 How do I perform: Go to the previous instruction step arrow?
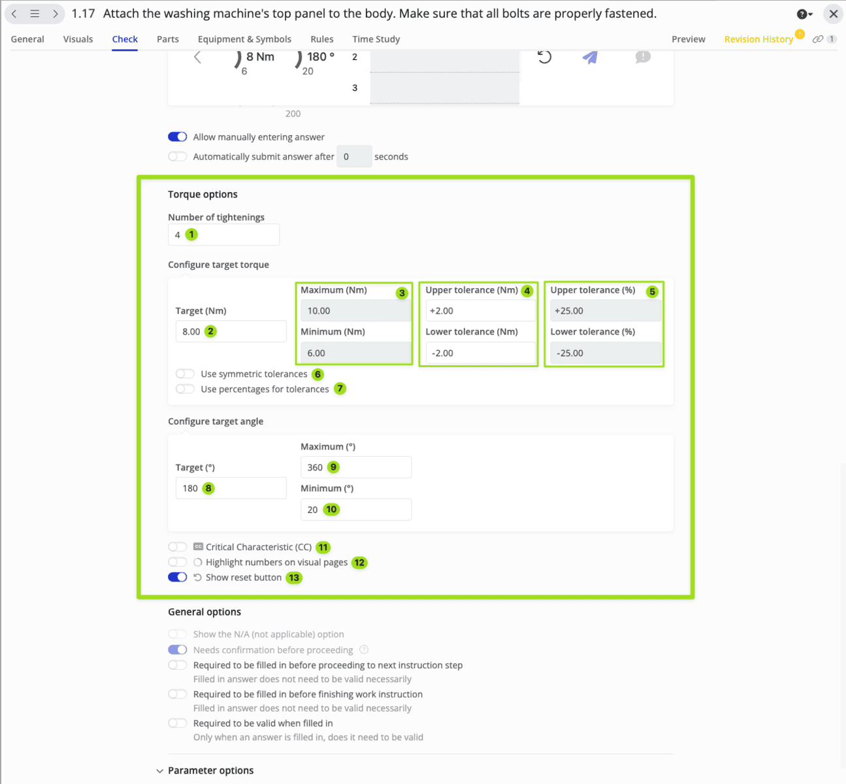[14, 14]
